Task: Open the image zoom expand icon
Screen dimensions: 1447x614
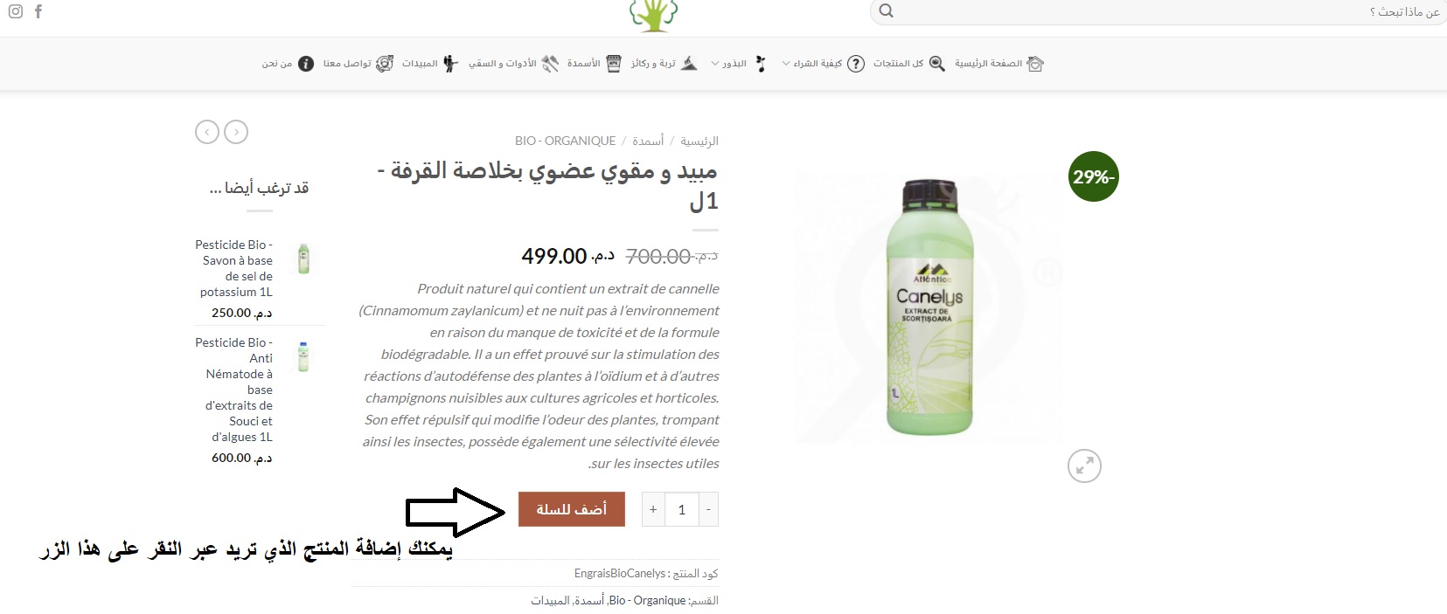Action: coord(1084,466)
